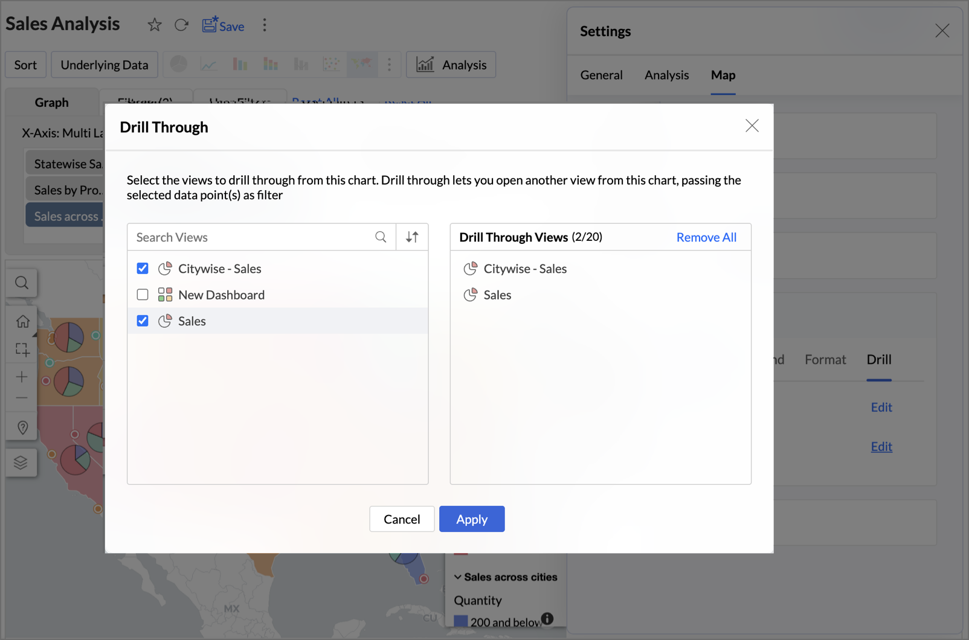Click the map home icon

22,321
